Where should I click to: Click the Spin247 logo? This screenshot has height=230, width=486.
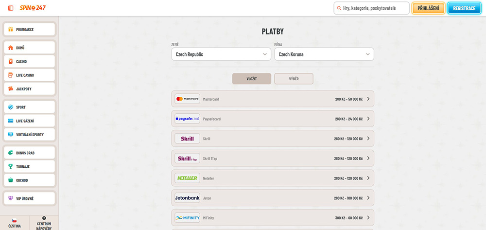click(33, 8)
